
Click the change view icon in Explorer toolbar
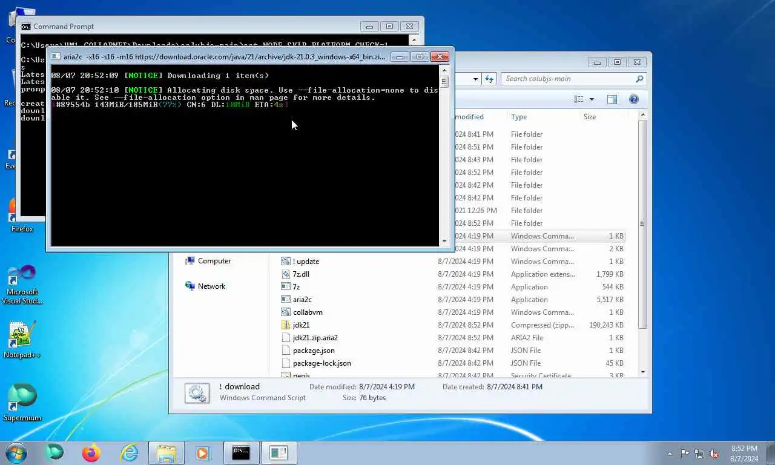click(x=579, y=99)
